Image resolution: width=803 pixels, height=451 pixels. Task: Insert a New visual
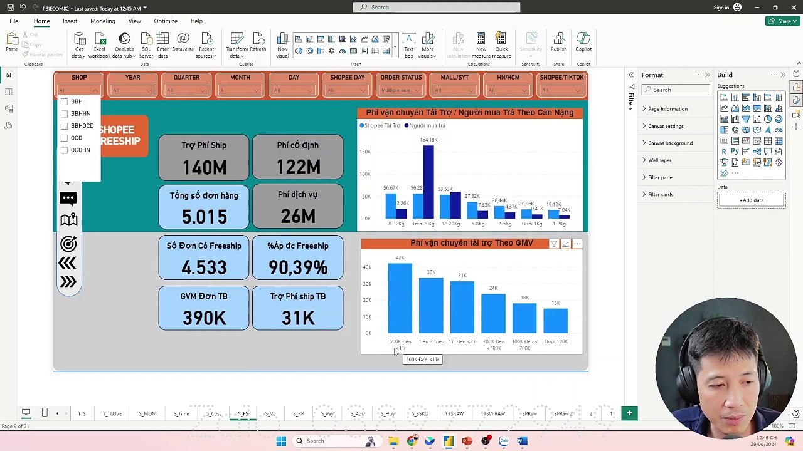pos(282,45)
